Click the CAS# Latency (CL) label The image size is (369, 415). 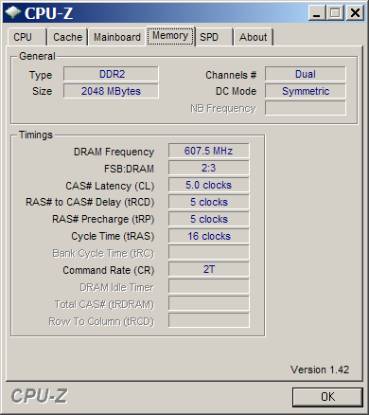click(x=110, y=186)
